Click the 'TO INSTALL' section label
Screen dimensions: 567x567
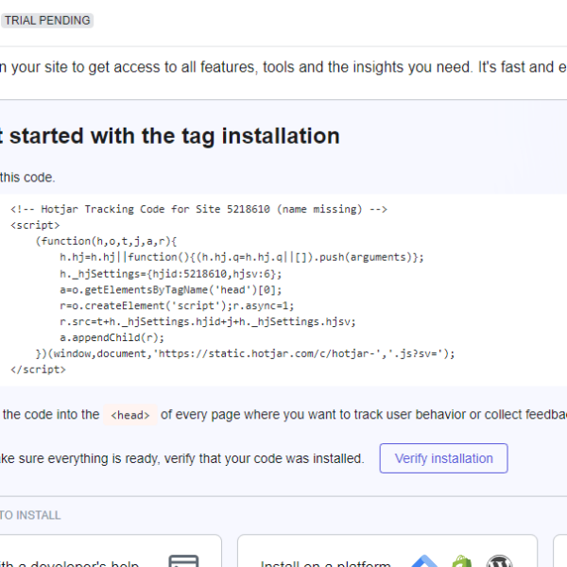tap(30, 515)
